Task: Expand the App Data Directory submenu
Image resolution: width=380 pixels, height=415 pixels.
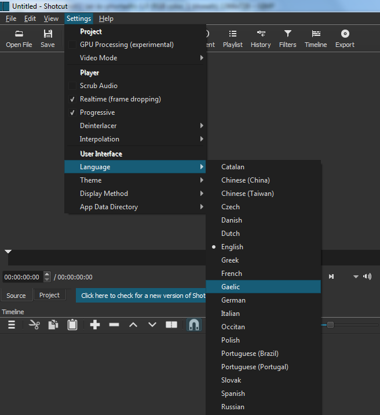Action: tap(135, 207)
